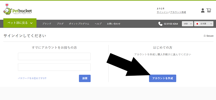This screenshot has width=216, height=100.
Task: Click the サインイン link in header
Action: pyautogui.click(x=162, y=12)
